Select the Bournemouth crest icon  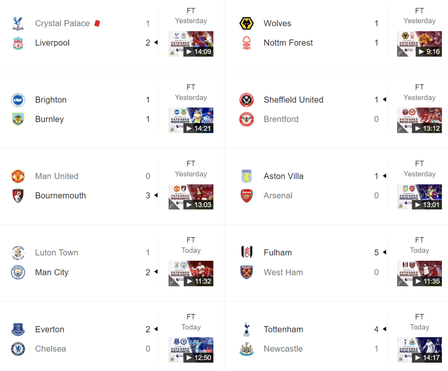coord(18,196)
